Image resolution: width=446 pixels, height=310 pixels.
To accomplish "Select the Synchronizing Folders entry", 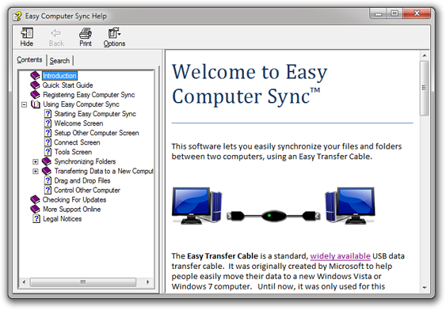I will click(x=85, y=161).
